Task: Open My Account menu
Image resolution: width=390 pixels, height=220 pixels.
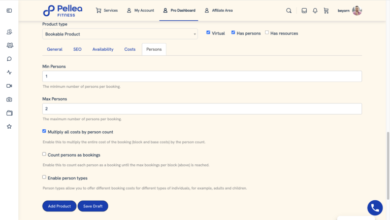Action: [x=140, y=11]
